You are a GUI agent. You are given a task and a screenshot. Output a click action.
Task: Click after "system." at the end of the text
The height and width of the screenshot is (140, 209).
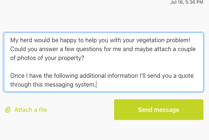point(96,85)
